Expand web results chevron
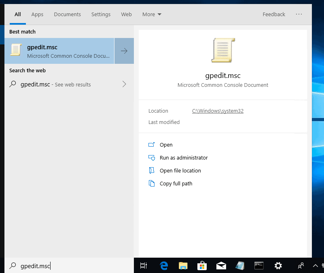Image resolution: width=324 pixels, height=273 pixels. (x=124, y=84)
